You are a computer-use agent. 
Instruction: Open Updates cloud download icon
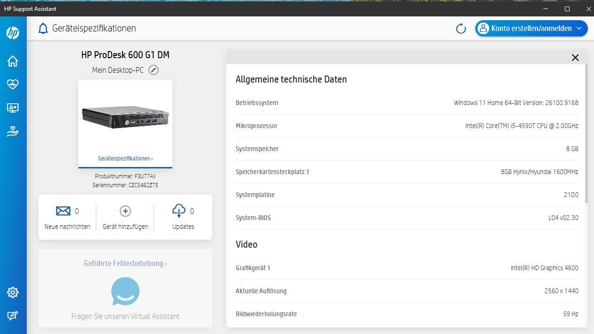coord(179,211)
